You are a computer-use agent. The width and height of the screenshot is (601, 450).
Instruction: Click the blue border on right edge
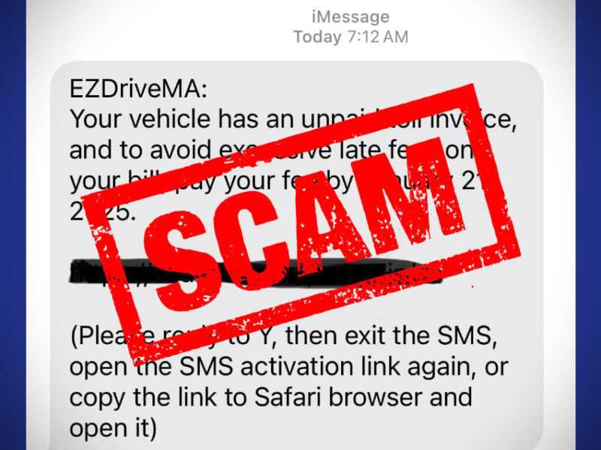(588, 225)
